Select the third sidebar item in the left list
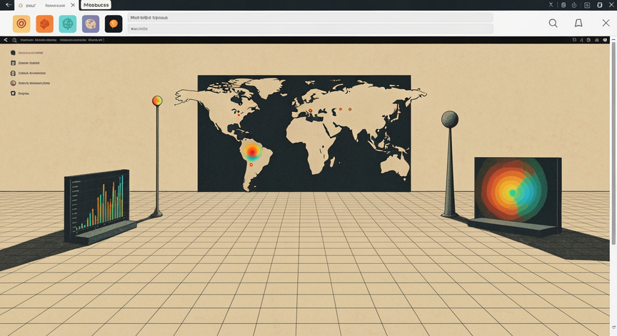617x336 pixels. pos(29,73)
